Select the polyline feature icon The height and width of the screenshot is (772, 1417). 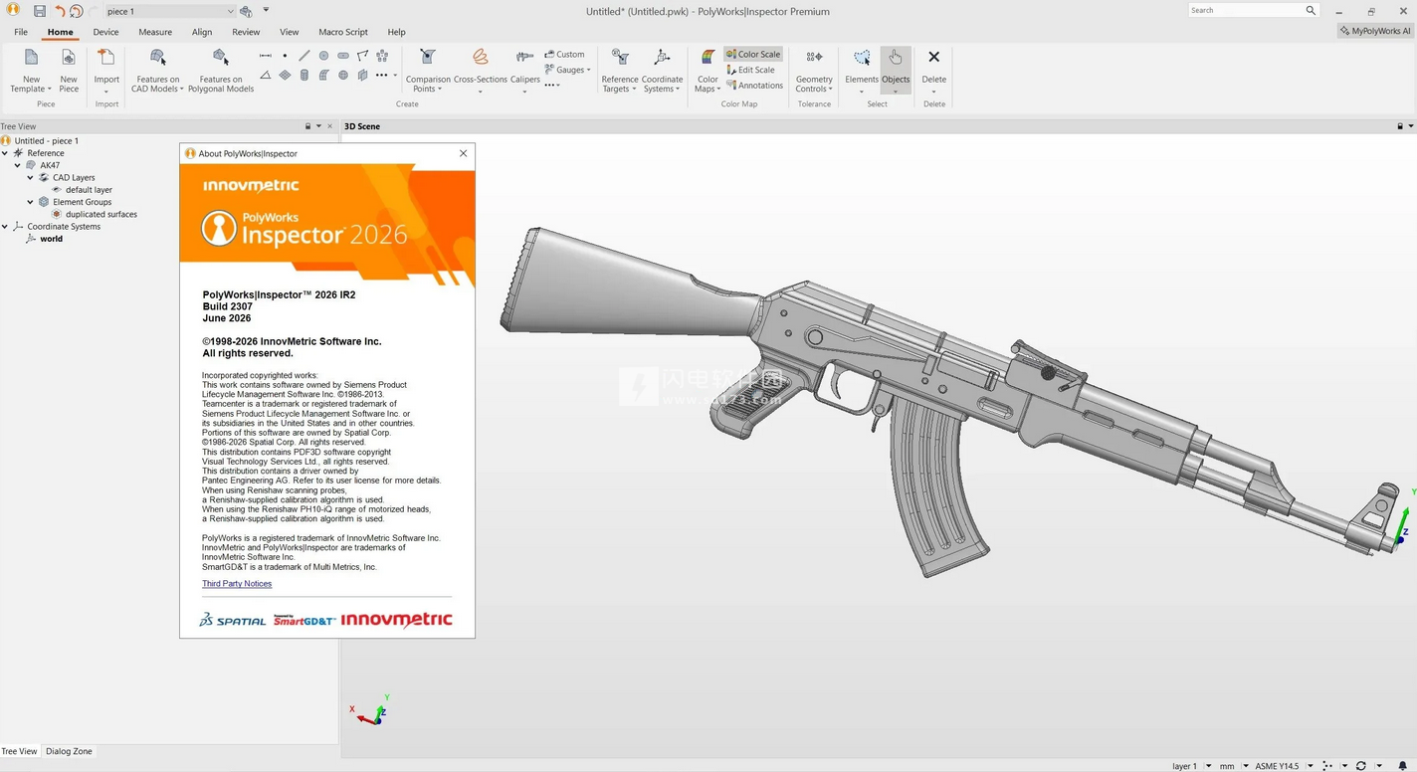pyautogui.click(x=362, y=56)
